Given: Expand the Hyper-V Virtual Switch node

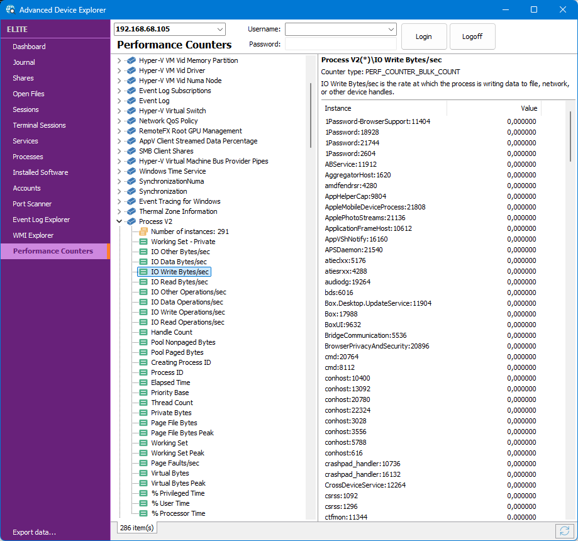Looking at the screenshot, I should click(119, 111).
